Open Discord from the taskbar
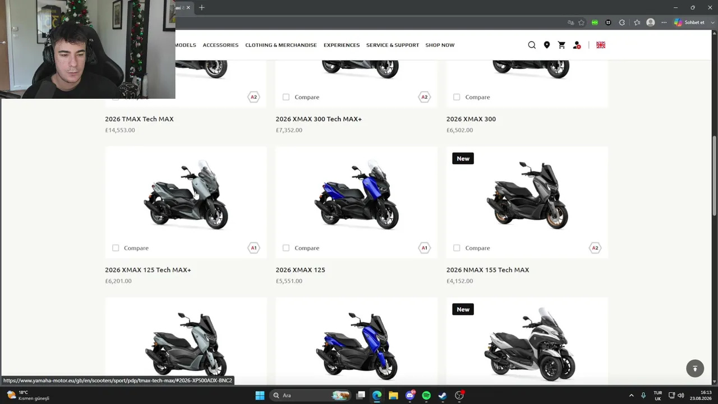 [x=410, y=396]
